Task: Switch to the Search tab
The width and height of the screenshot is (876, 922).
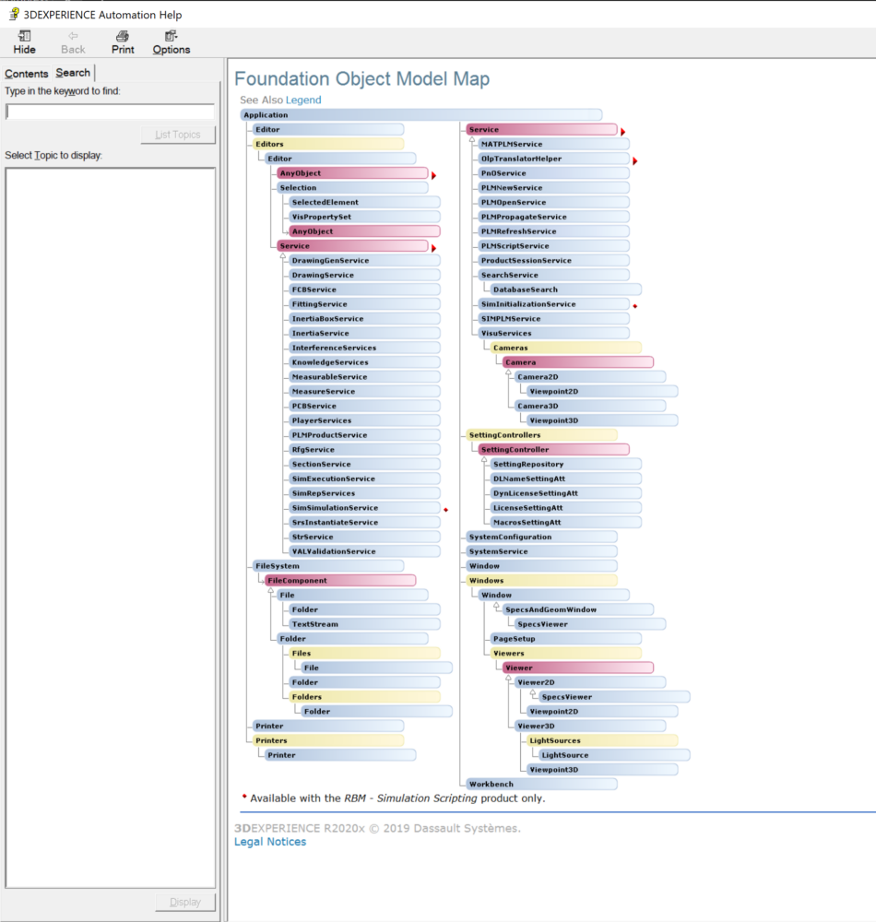Action: (x=73, y=72)
